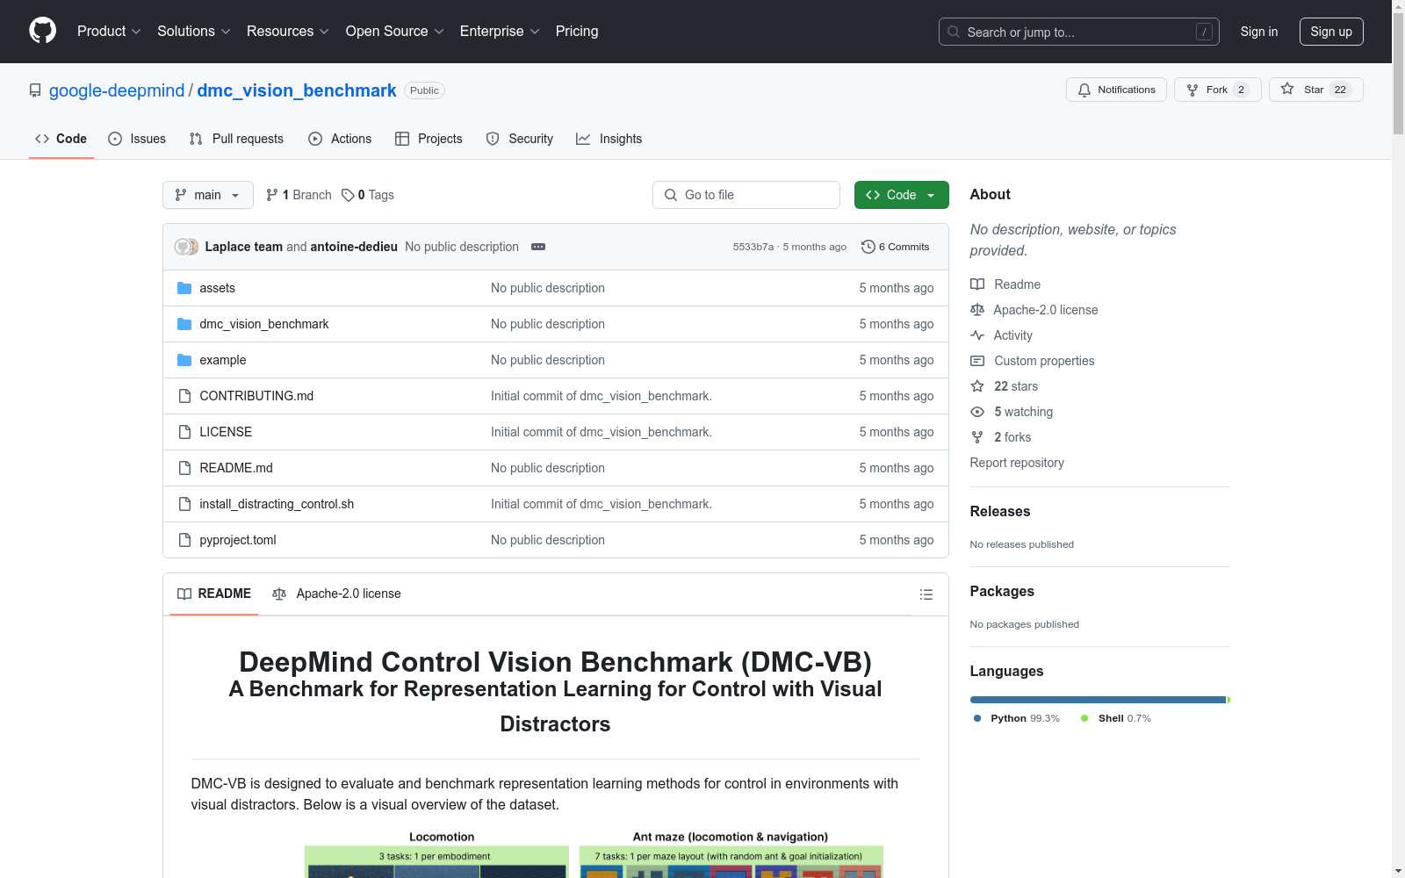Switch to the Projects tab
Screen dimensions: 1405x878
pyautogui.click(x=429, y=139)
